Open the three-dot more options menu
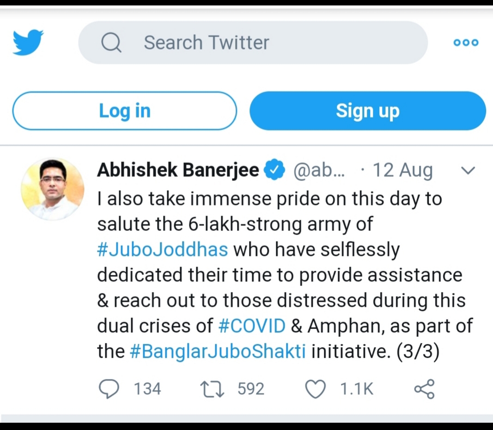This screenshot has width=493, height=430. (466, 43)
